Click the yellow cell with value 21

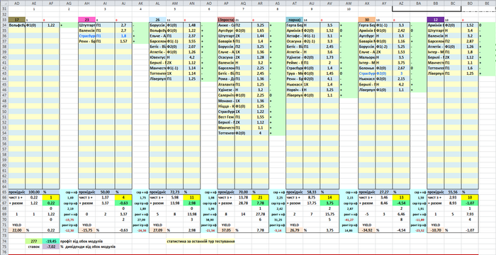[x=260, y=197]
